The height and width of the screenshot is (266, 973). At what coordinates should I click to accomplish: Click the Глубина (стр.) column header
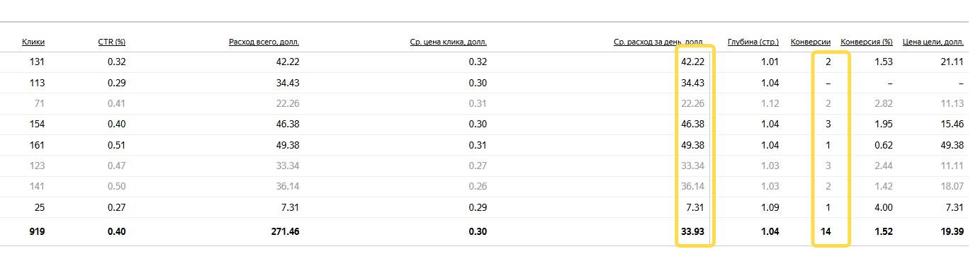coord(753,42)
